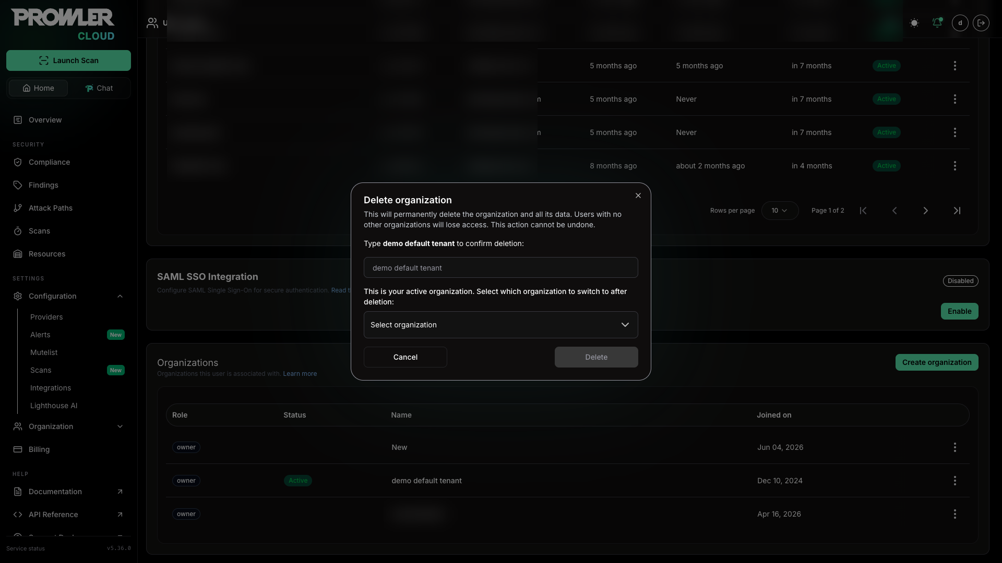Open Integrations under Configuration
This screenshot has height=563, width=1002.
51,388
